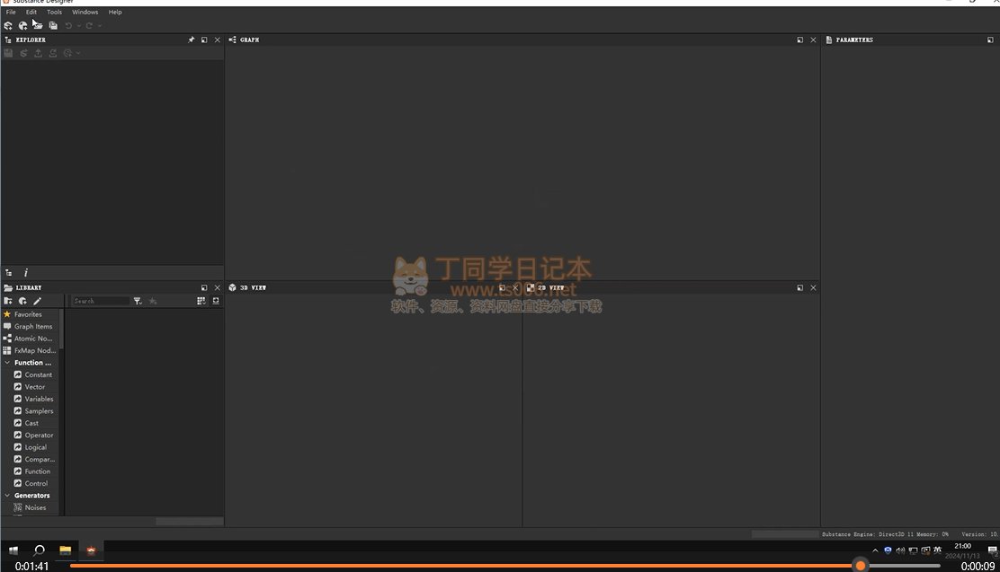
Task: Float the 2D View panel
Action: (x=799, y=288)
